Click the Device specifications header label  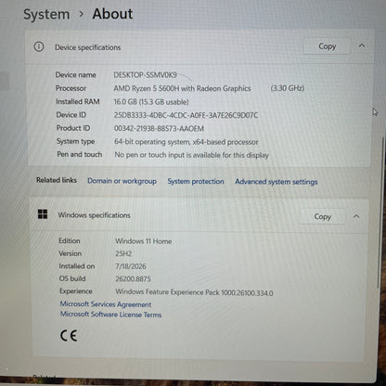tap(87, 47)
